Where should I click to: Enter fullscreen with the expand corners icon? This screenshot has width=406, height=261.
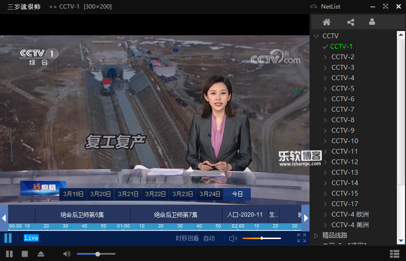coord(302,238)
